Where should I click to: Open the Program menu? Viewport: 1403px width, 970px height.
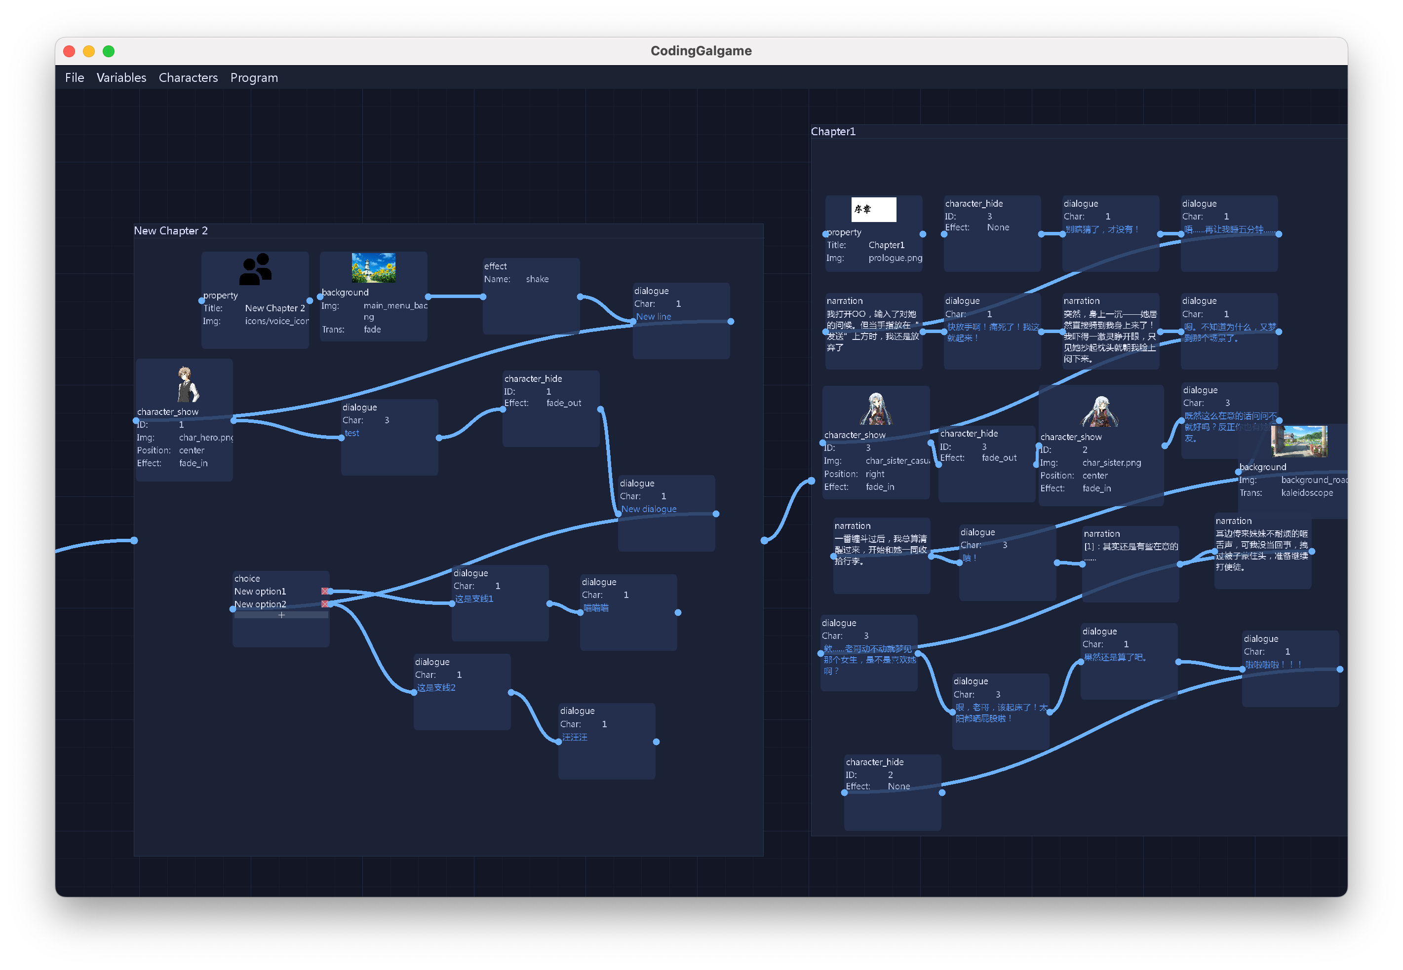click(x=254, y=78)
